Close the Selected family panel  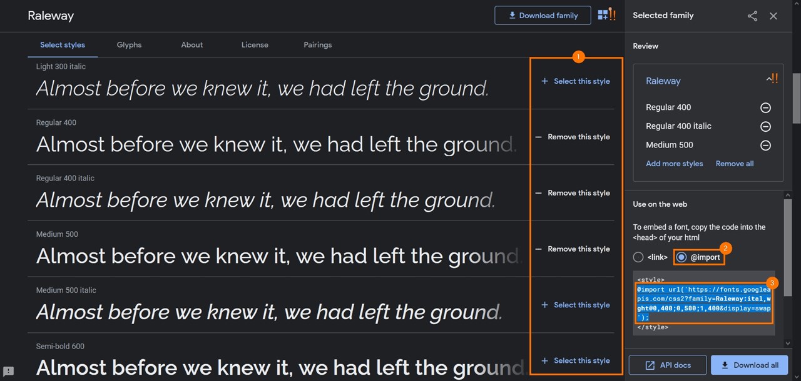[x=773, y=16]
